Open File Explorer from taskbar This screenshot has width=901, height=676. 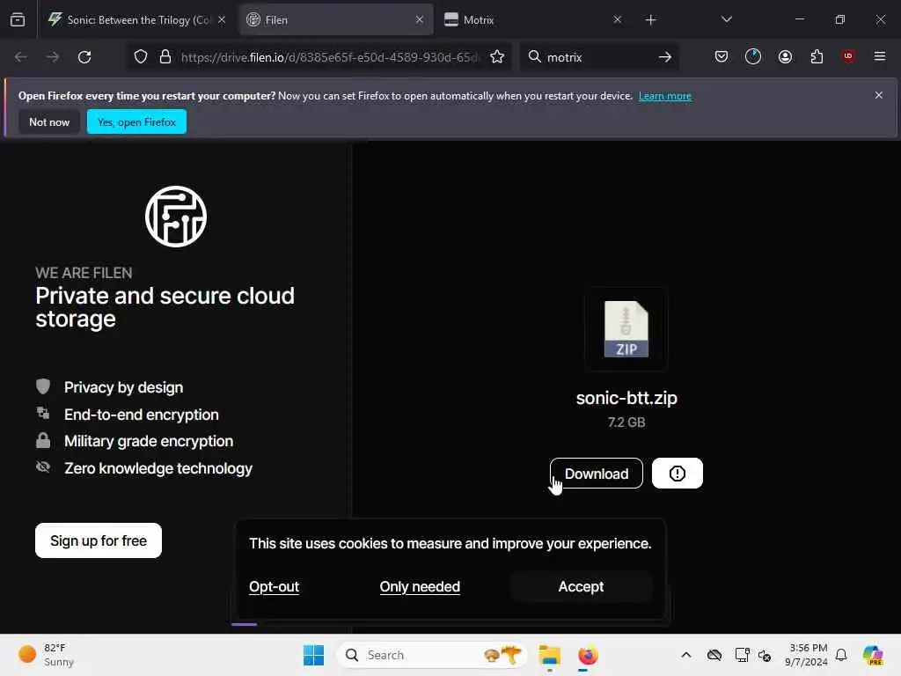point(549,655)
